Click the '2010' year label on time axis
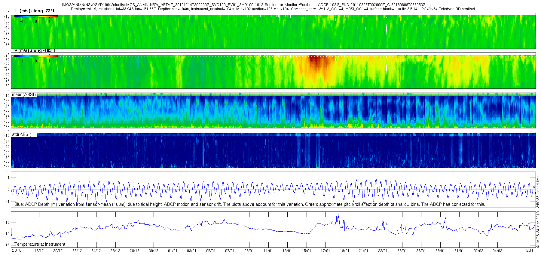541x255 pixels. pyautogui.click(x=17, y=250)
